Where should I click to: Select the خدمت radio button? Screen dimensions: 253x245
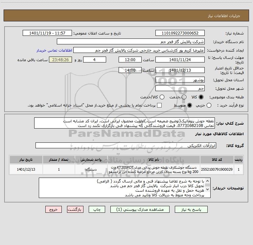tap(184, 97)
